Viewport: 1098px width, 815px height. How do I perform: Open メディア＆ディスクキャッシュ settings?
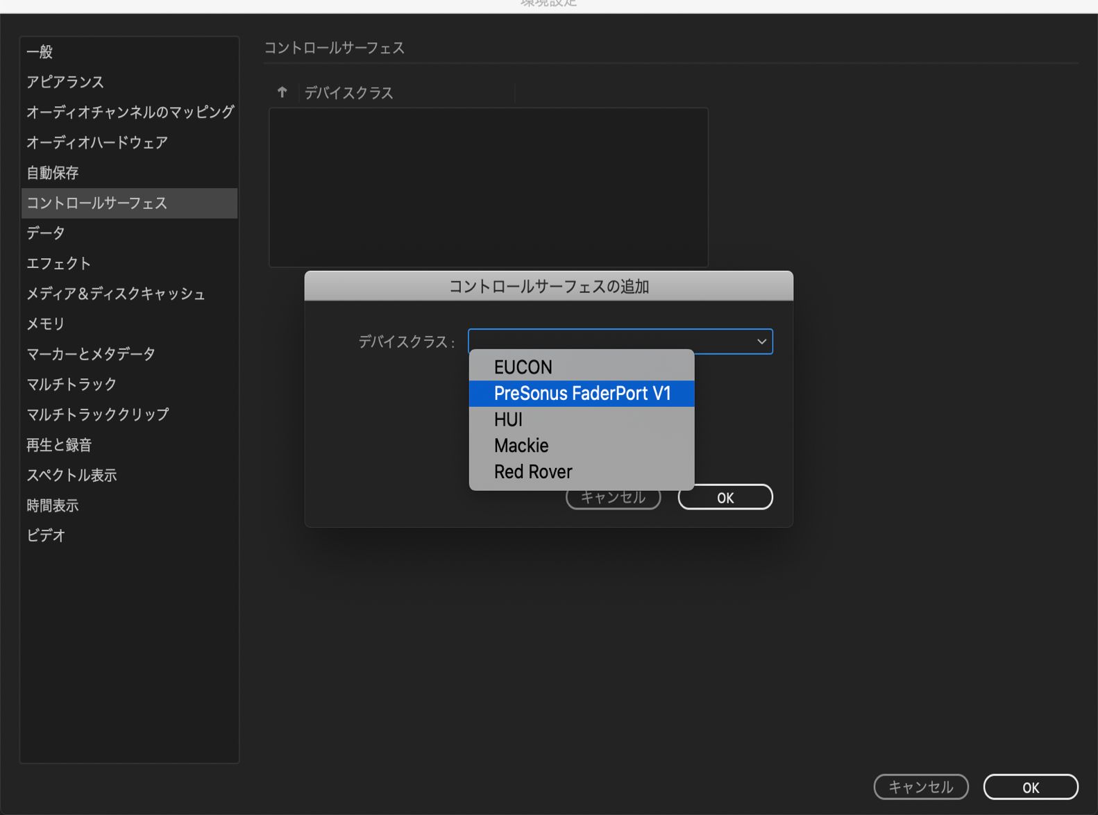pos(130,294)
